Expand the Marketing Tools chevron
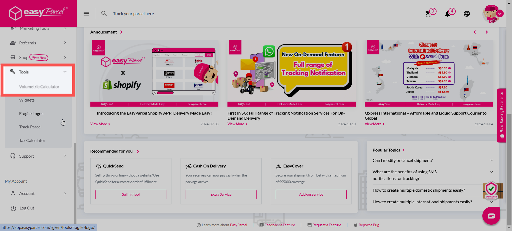This screenshot has width=512, height=231. click(65, 28)
